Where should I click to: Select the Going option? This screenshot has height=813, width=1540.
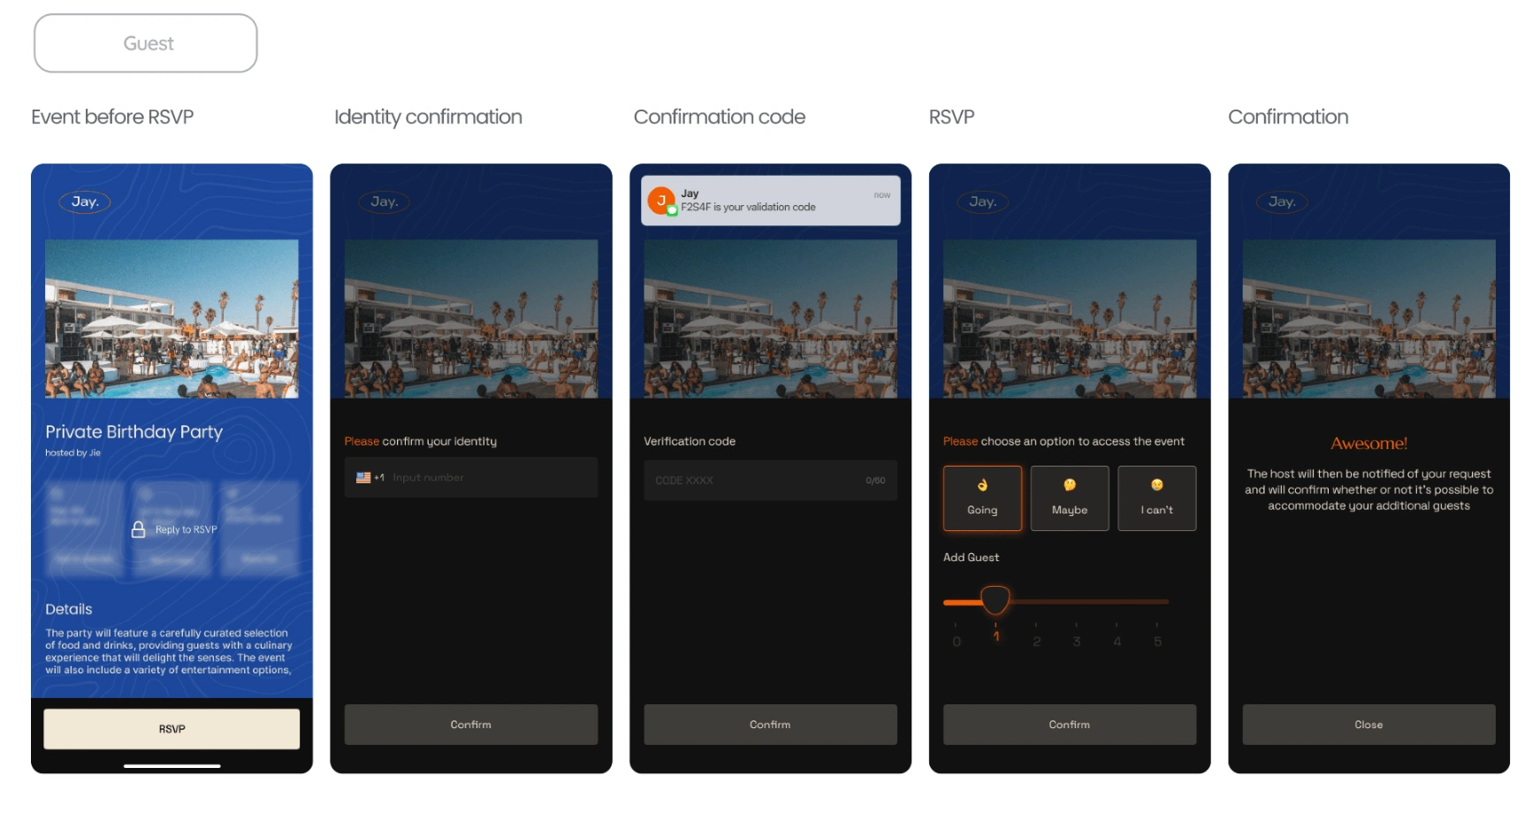click(x=982, y=498)
